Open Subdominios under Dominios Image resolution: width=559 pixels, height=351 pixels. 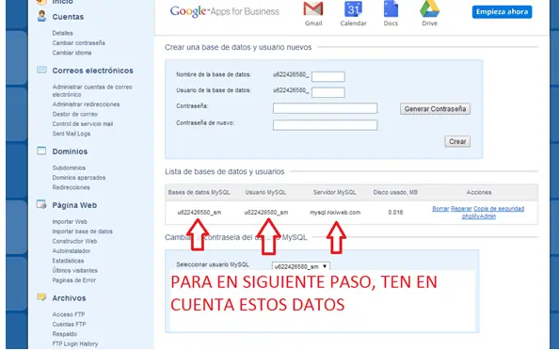point(69,168)
